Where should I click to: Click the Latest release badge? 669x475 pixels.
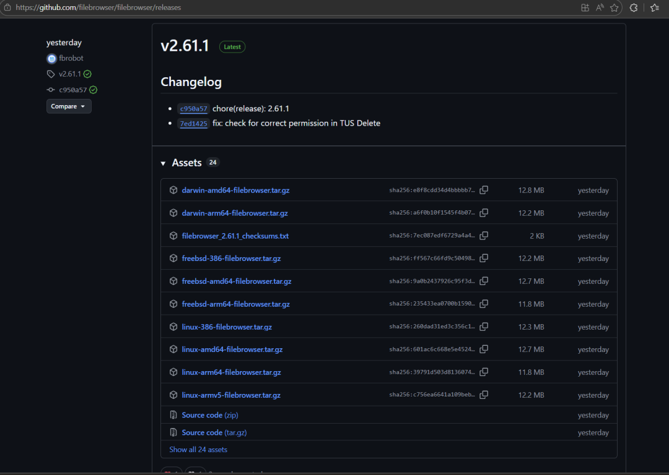[x=232, y=47]
